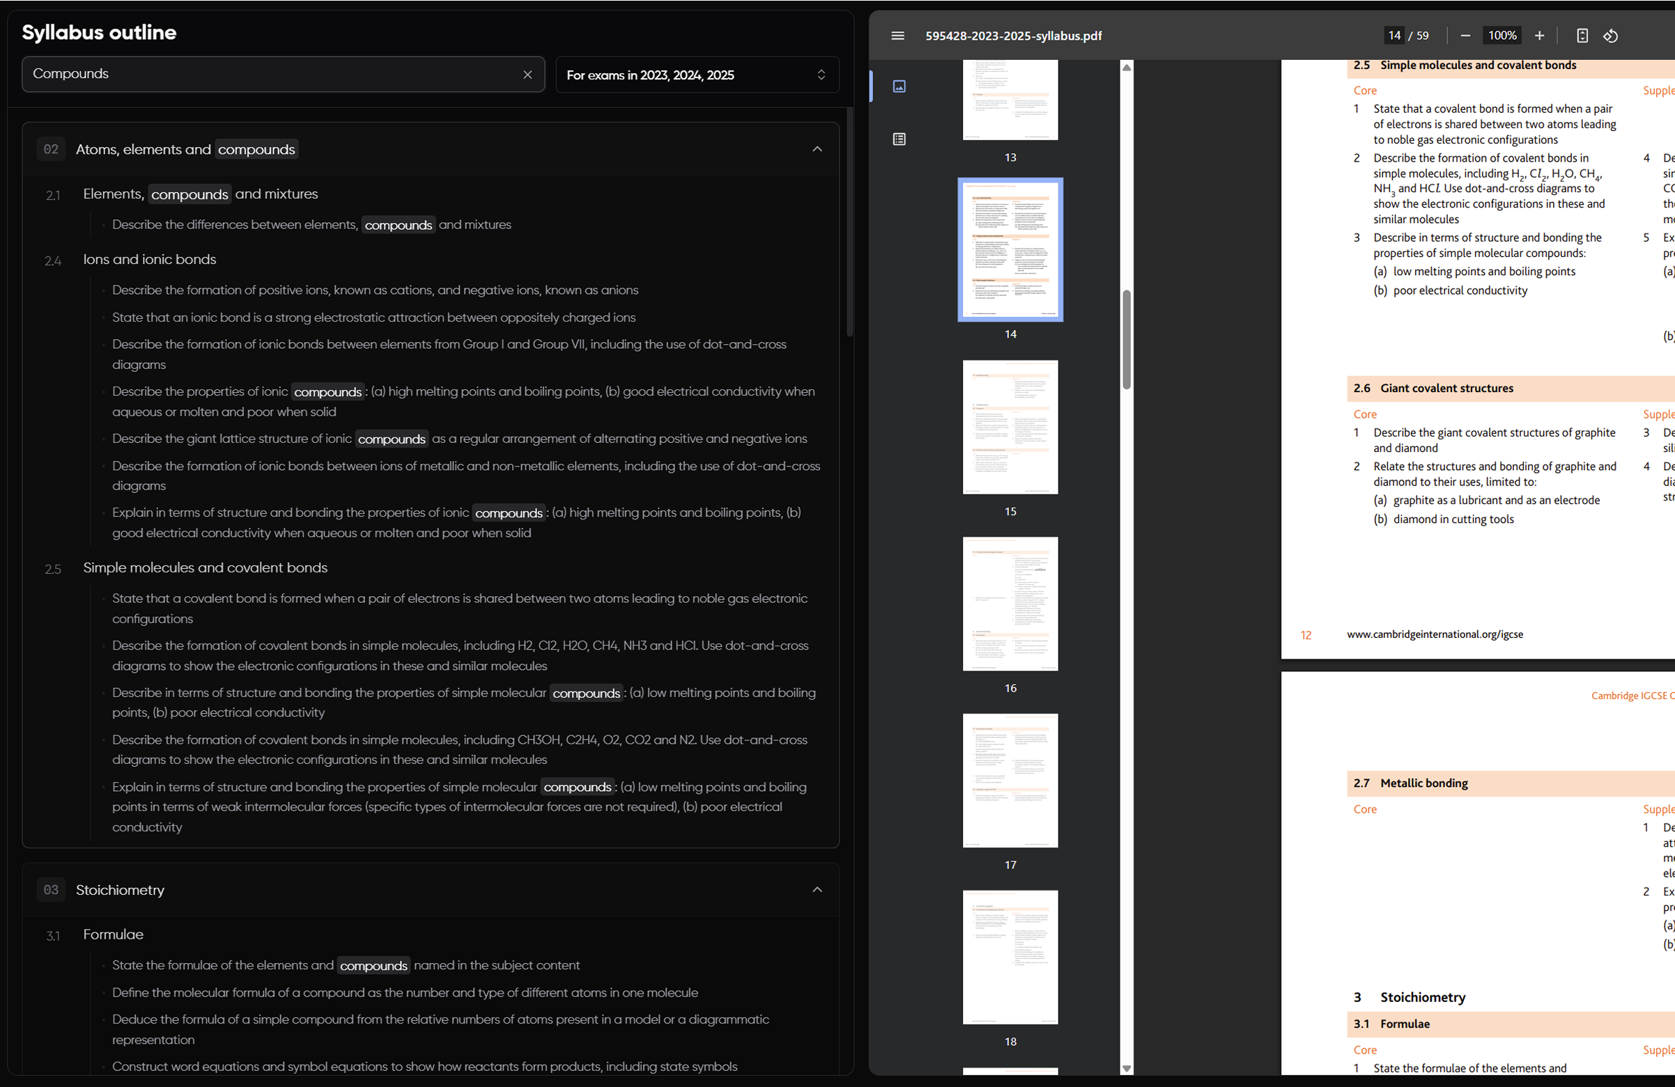Click the outline panel vertical scrollbar
Screen dimensions: 1675x1087
(849, 222)
